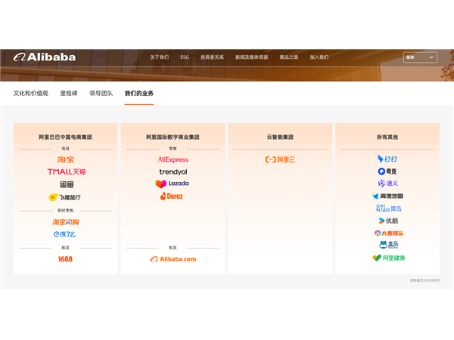
Task: Click the 云智能集团 heading
Action: (x=280, y=137)
